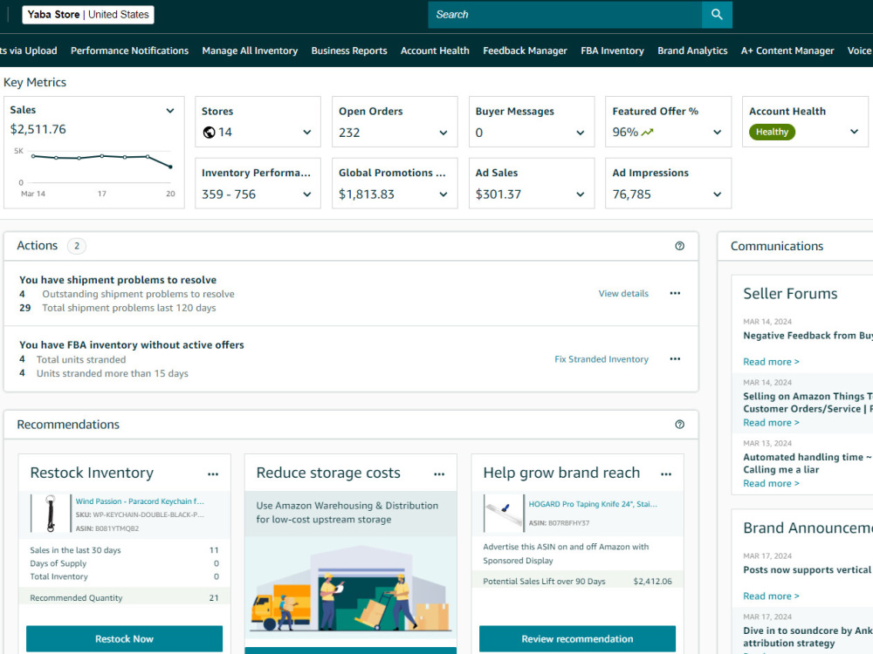Read more under Negative Feedback post
The width and height of the screenshot is (873, 654).
click(771, 362)
